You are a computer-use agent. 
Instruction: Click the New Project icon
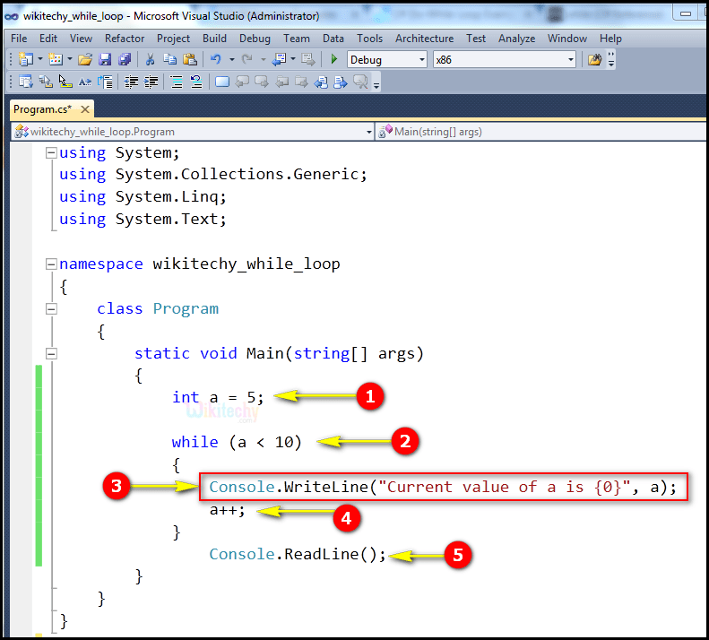(26, 59)
